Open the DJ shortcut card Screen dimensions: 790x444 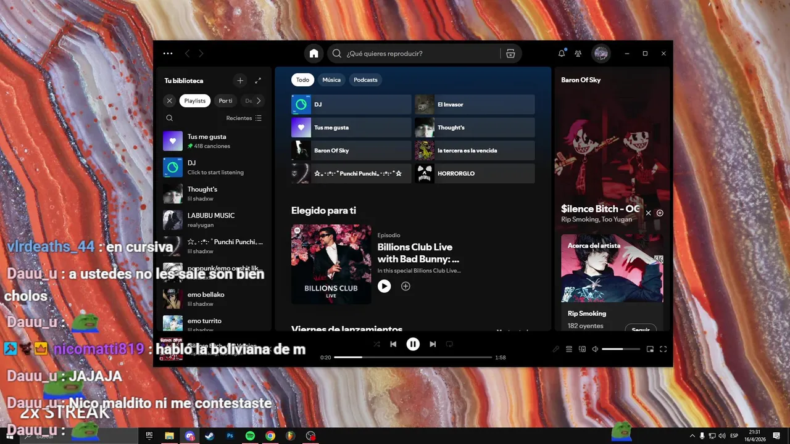[351, 104]
